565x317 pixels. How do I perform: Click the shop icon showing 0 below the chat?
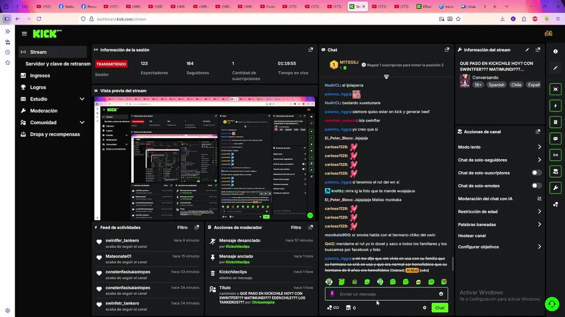tap(350, 308)
